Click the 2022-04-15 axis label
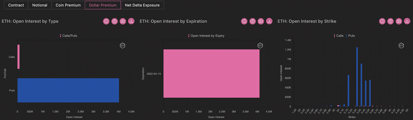This screenshot has width=413, height=120. click(154, 74)
